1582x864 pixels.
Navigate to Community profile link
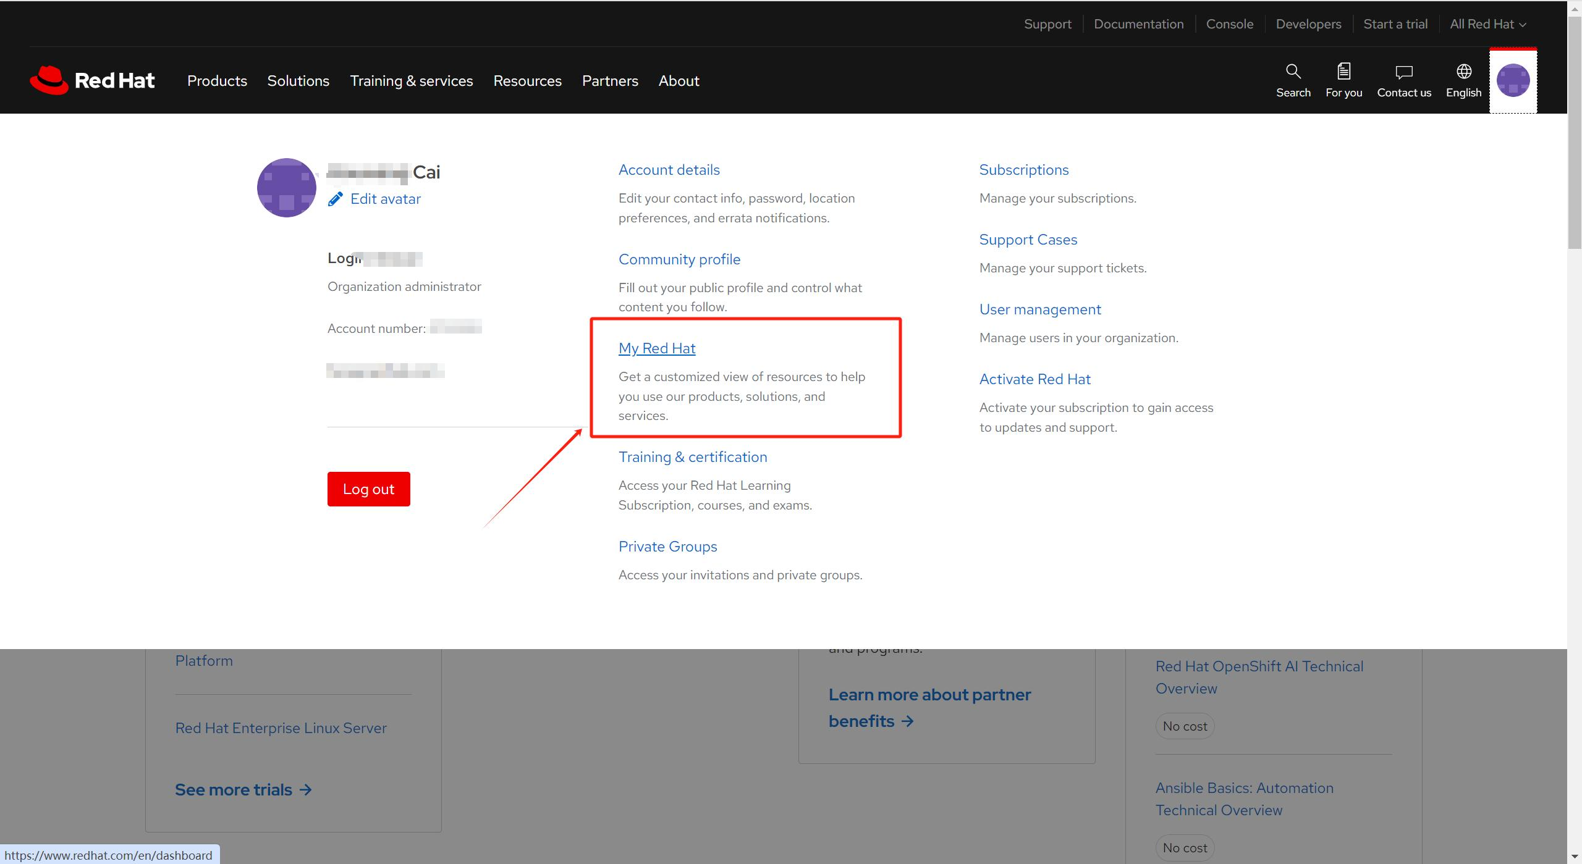pos(680,259)
